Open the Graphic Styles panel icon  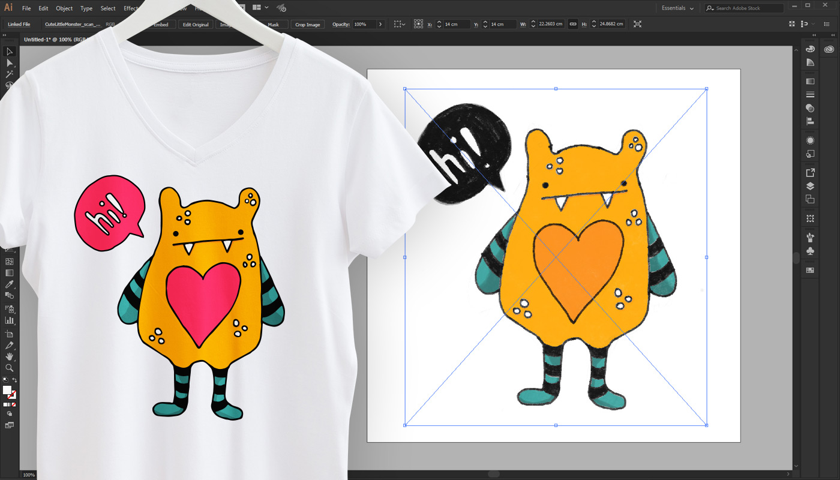click(810, 154)
